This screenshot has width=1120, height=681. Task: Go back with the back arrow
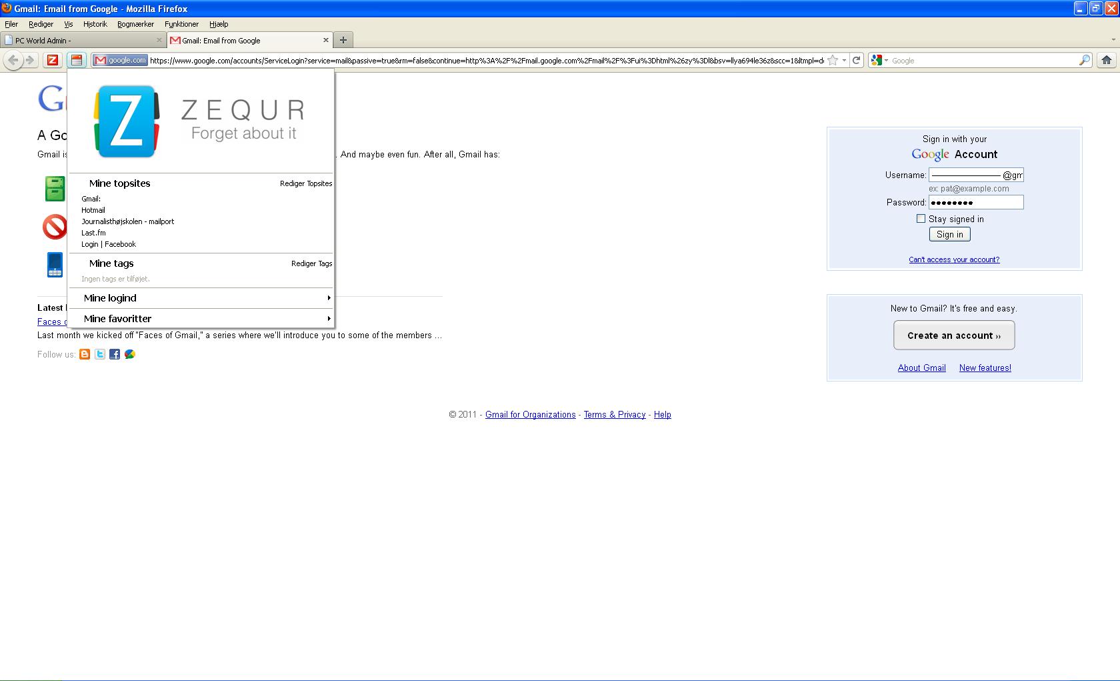click(x=13, y=60)
